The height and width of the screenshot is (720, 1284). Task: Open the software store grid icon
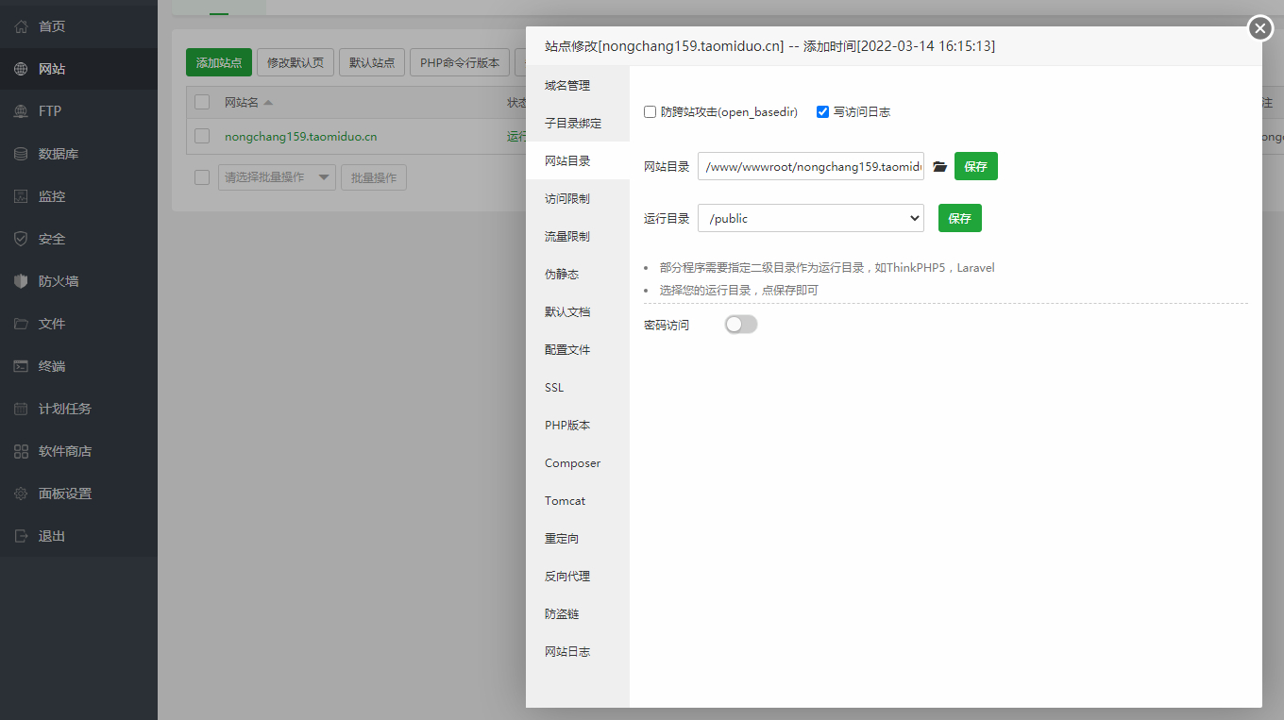coord(21,451)
